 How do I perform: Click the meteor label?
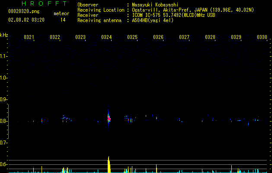(61, 13)
